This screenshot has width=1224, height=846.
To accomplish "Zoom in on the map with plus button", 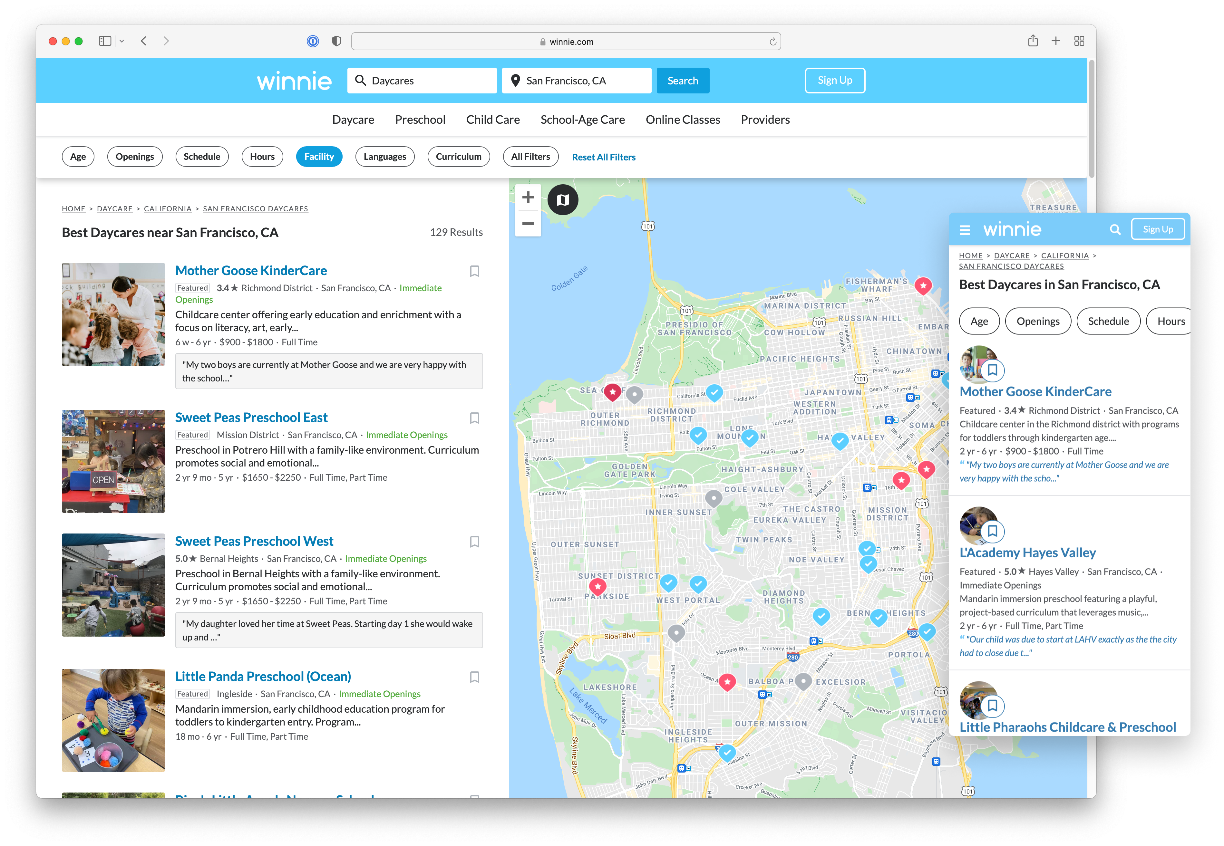I will pos(528,197).
